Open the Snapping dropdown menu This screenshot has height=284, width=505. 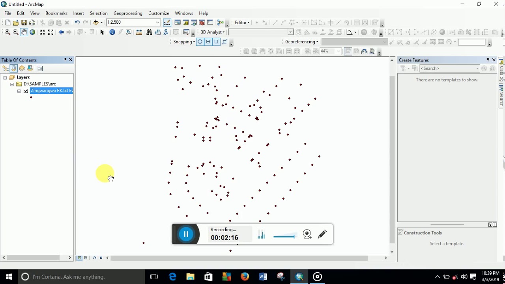184,42
